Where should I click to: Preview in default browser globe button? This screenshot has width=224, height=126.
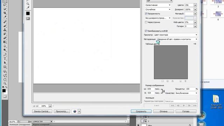click(75, 111)
